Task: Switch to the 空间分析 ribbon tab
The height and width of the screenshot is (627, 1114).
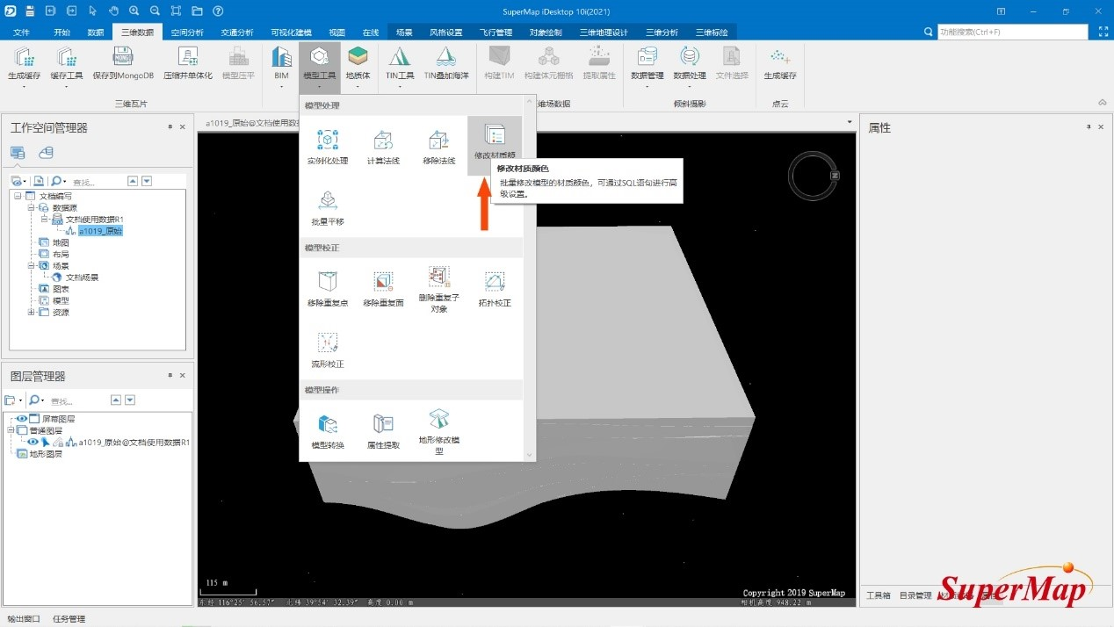Action: 186,32
